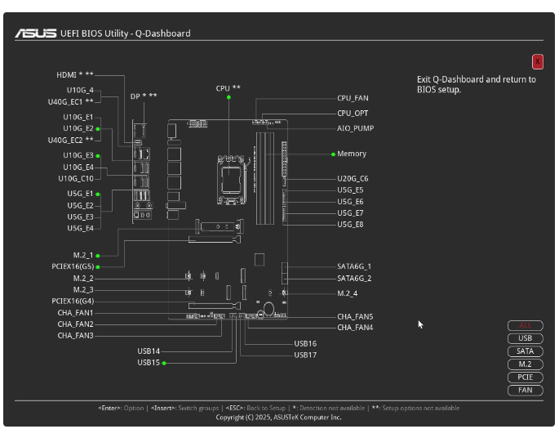Click the CPU label above the board
The image size is (559, 429).
coord(228,88)
